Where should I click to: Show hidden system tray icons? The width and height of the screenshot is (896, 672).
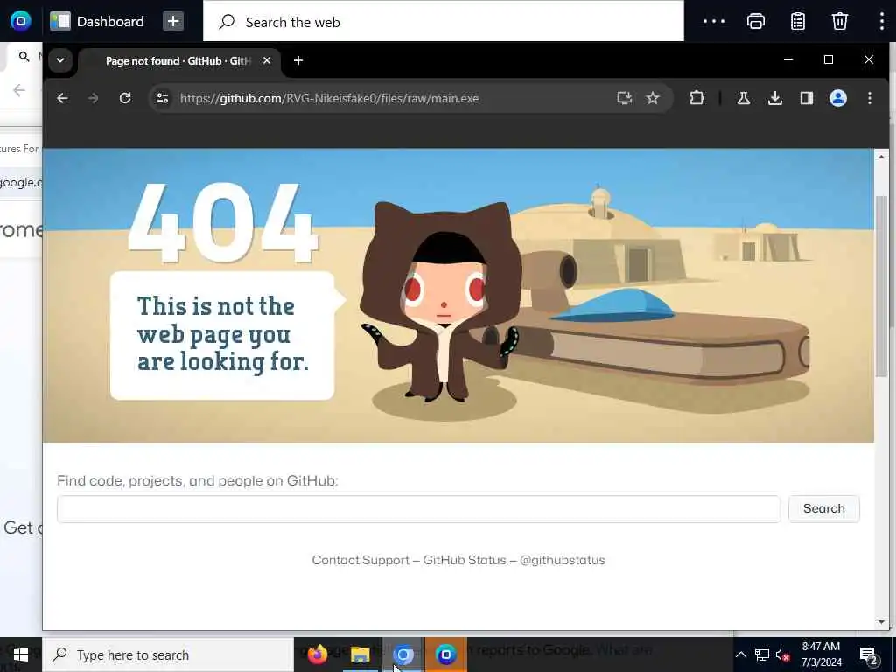tap(740, 654)
